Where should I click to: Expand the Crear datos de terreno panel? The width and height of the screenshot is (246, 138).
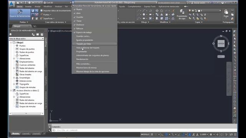tap(55, 22)
